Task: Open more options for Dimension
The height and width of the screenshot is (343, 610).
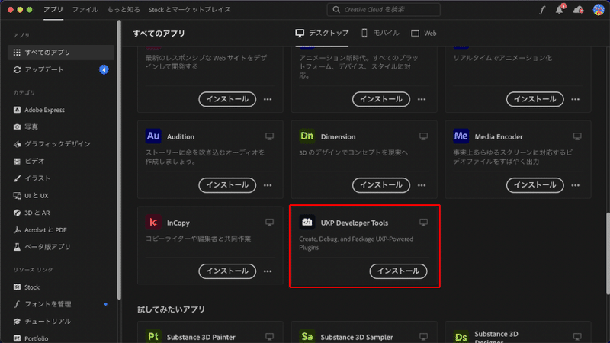Action: (x=422, y=185)
